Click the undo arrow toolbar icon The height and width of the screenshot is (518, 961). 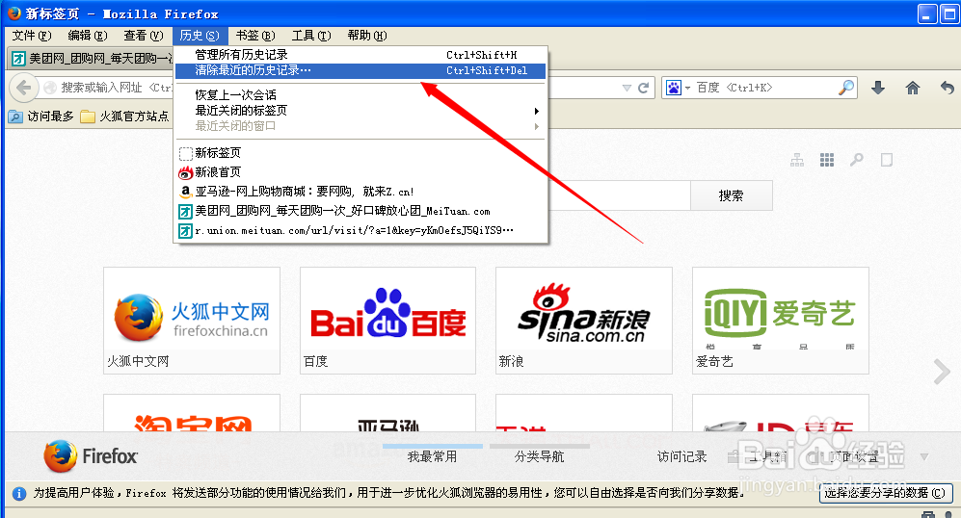click(x=947, y=88)
